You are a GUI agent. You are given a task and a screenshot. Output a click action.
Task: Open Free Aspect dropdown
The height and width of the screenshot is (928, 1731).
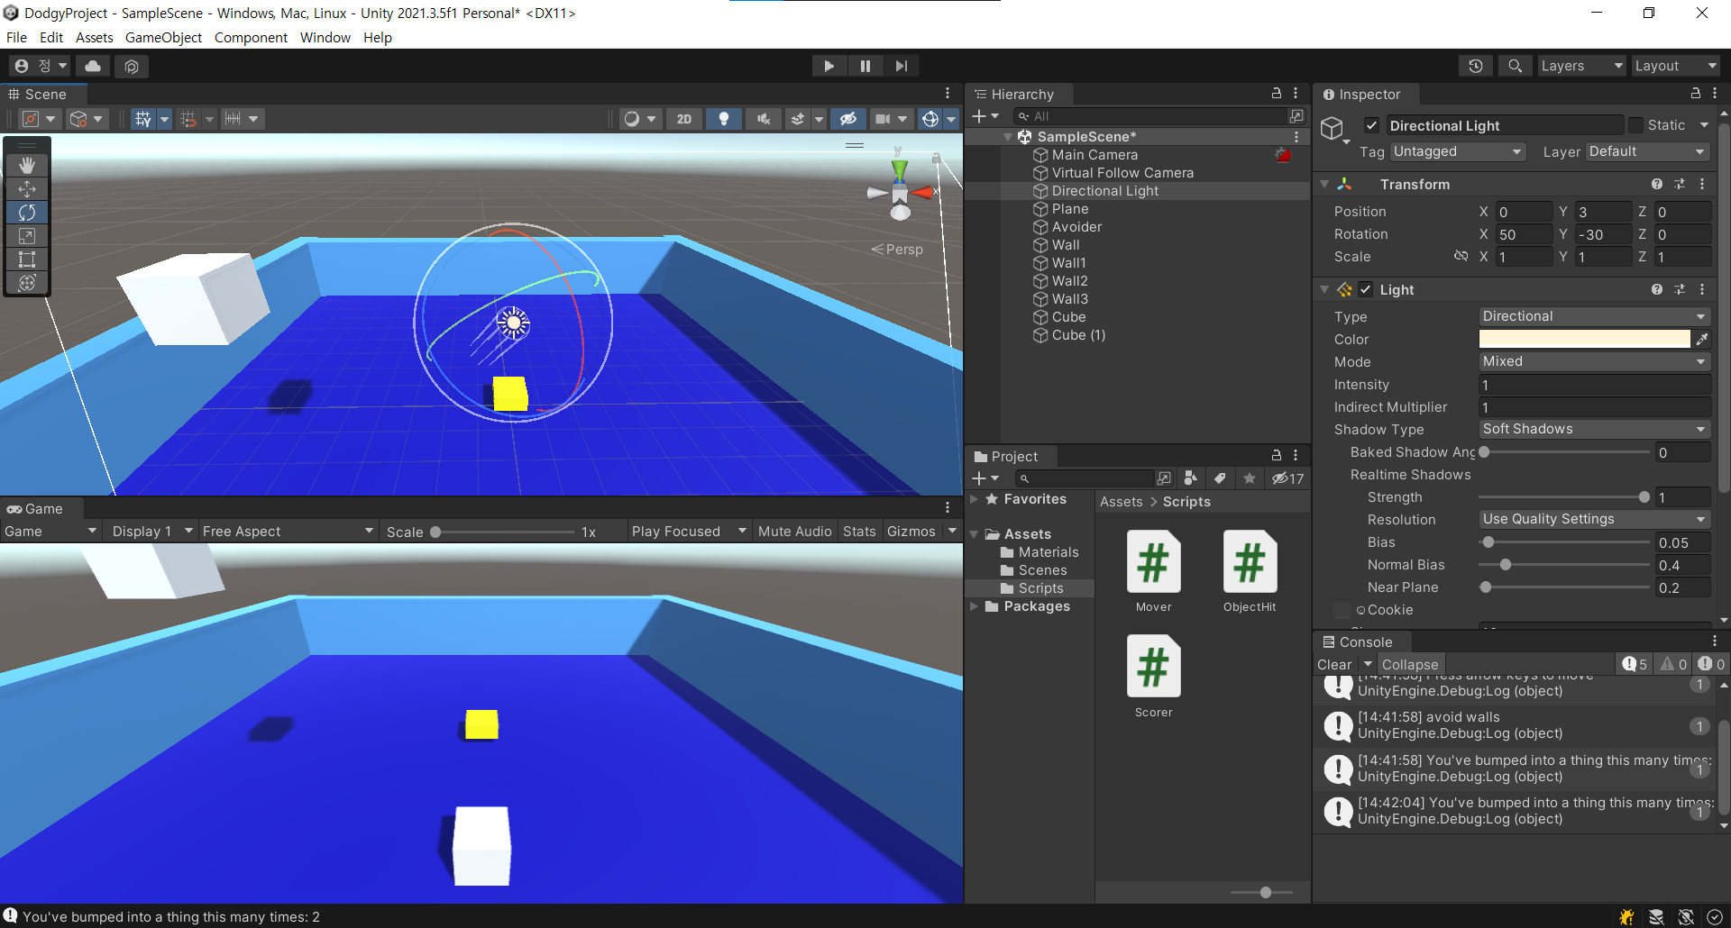tap(288, 532)
